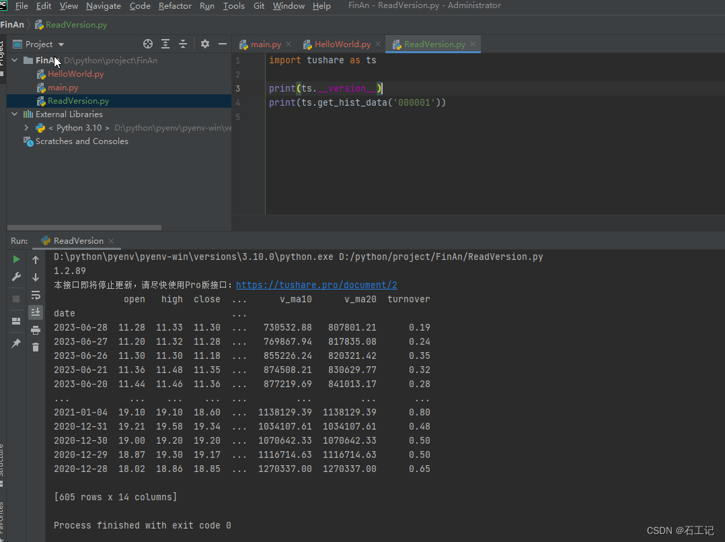
Task: Close the ReadVersion.py editor tab
Action: 473,44
